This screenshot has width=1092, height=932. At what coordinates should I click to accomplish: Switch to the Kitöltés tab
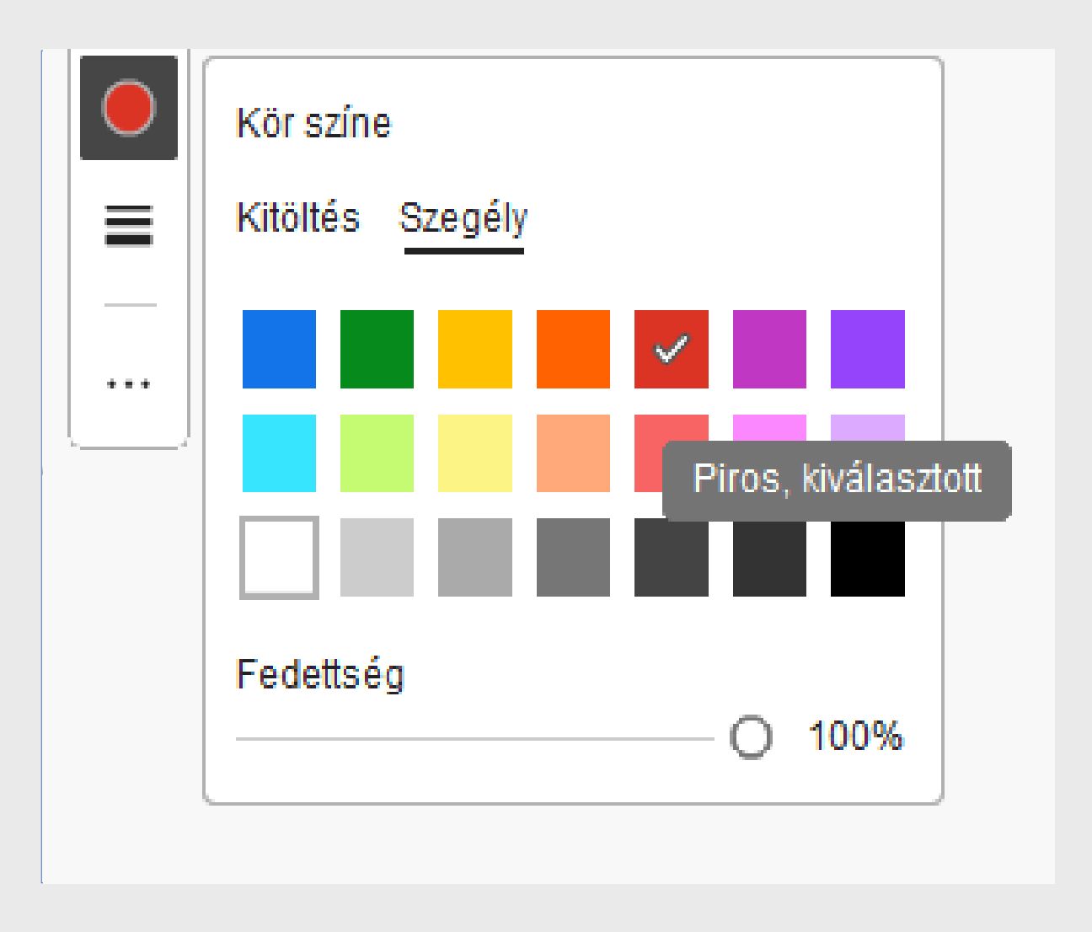(x=297, y=217)
